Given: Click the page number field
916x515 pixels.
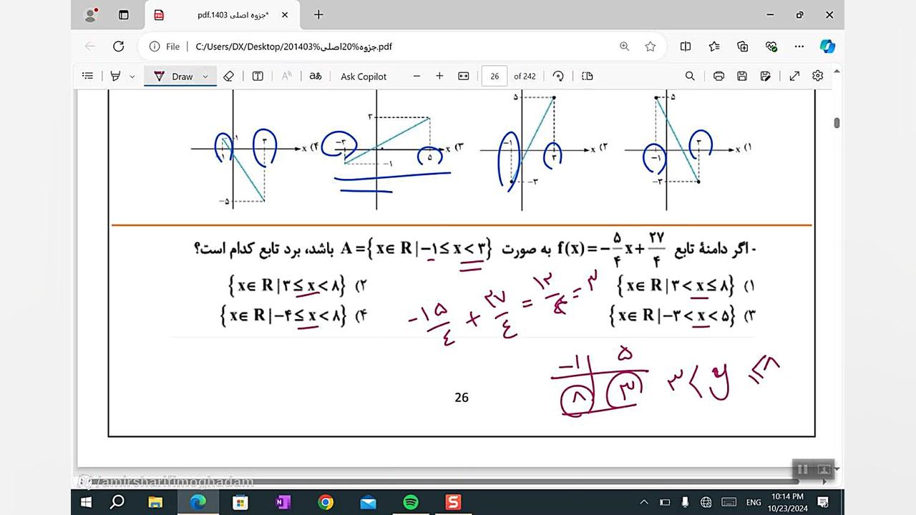Looking at the screenshot, I should coord(494,77).
